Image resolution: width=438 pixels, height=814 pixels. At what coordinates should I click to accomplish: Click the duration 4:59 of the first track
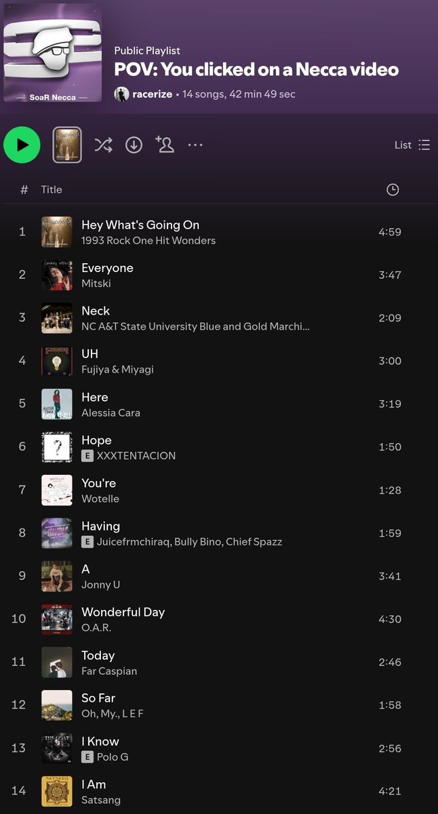point(390,232)
